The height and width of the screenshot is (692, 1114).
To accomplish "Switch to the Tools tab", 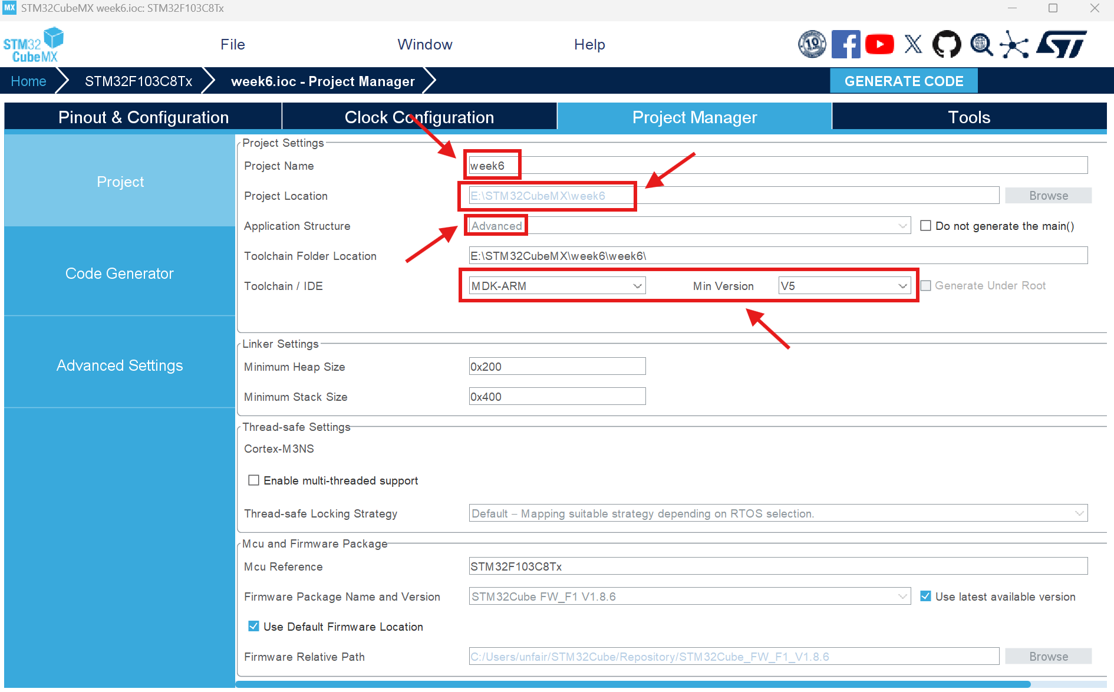I will coord(969,117).
